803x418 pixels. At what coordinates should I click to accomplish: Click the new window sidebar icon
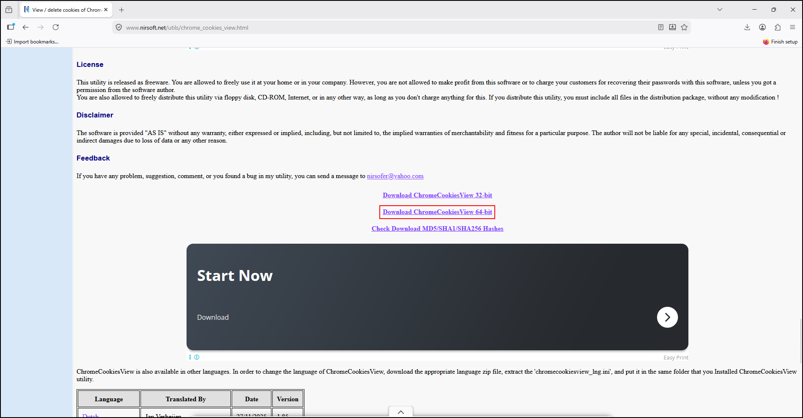click(11, 27)
